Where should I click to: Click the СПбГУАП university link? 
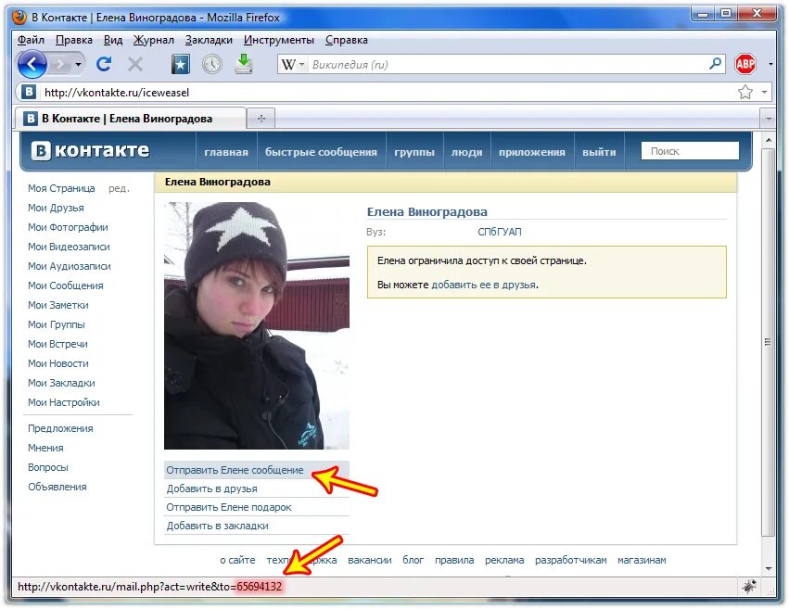[x=499, y=232]
